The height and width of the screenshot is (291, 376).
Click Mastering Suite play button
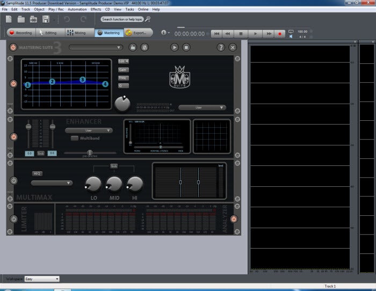tap(175, 47)
